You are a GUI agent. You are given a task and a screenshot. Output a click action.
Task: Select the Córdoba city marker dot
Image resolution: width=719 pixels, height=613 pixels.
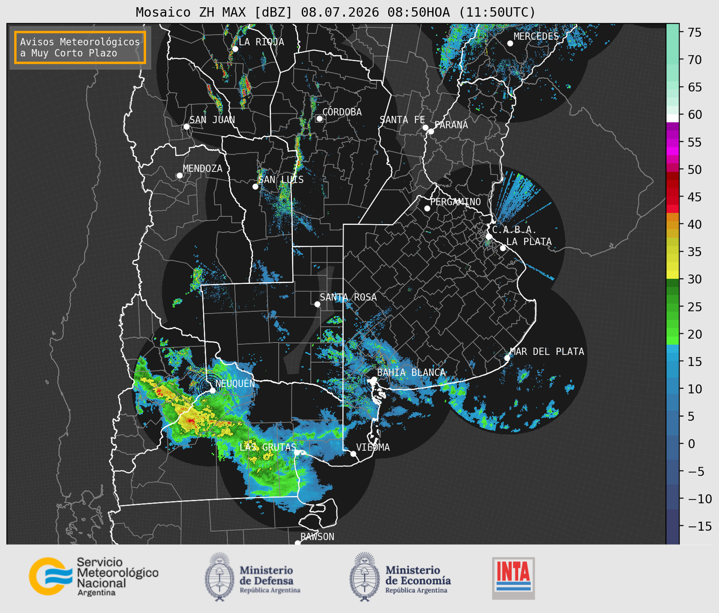[x=319, y=119]
